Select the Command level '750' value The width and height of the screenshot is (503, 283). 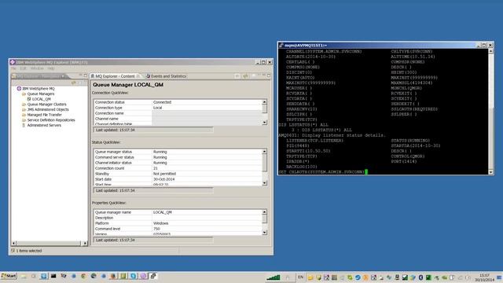(156, 229)
